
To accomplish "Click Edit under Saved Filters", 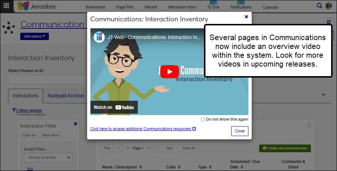I will click(x=30, y=169).
